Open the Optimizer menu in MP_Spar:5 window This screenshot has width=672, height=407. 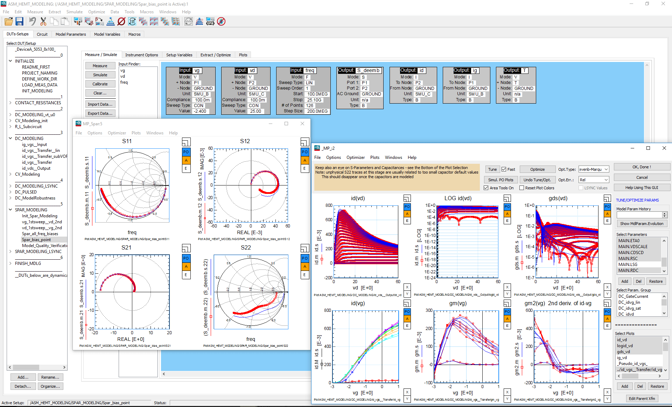coord(117,133)
